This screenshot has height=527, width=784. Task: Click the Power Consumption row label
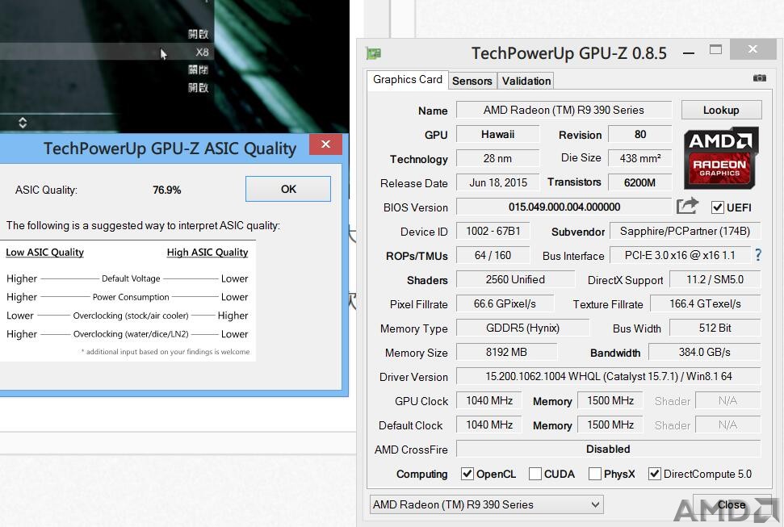pos(131,297)
